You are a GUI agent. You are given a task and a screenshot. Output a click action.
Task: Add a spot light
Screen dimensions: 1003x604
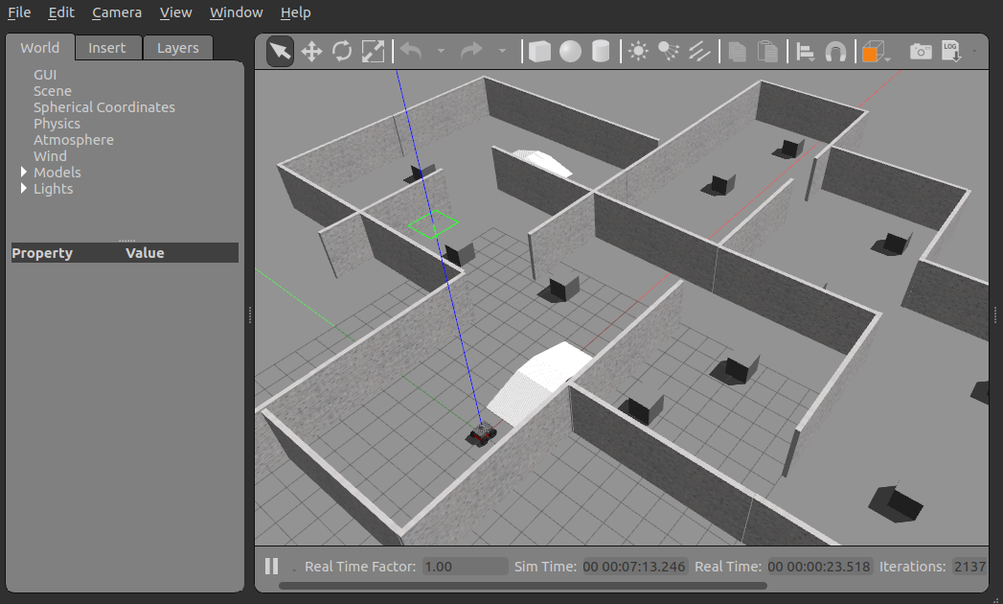click(669, 51)
